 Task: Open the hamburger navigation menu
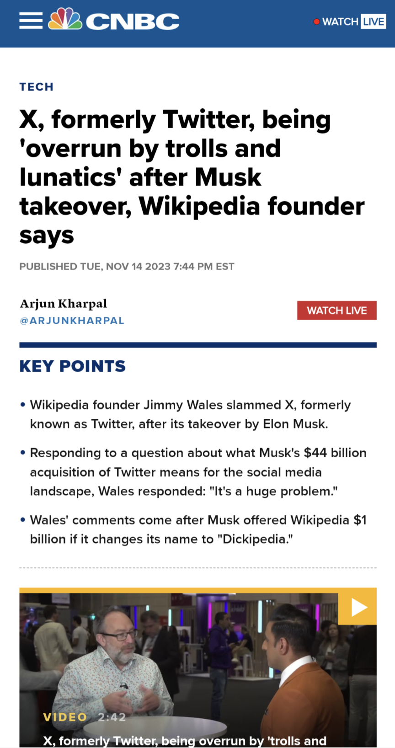(31, 21)
